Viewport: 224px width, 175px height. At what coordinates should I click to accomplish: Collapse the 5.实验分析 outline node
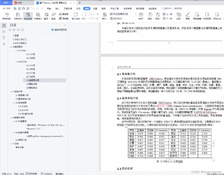tap(11, 92)
